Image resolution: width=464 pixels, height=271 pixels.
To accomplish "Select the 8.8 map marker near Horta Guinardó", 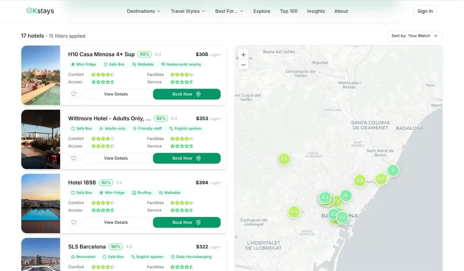I will 284,159.
